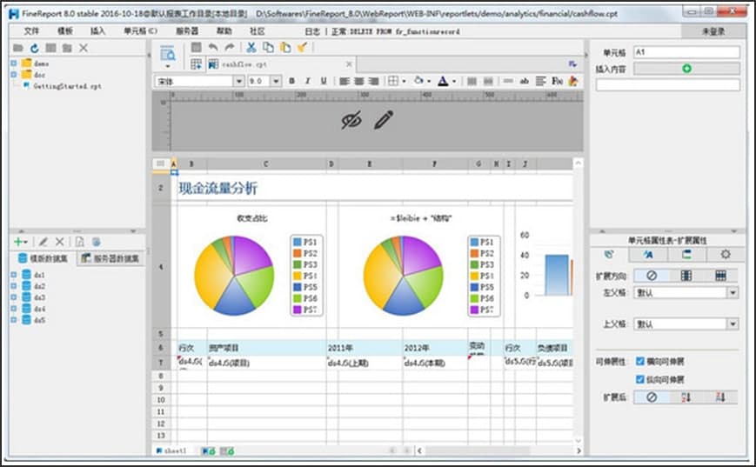Expand the demo folder node
Image resolution: width=756 pixels, height=467 pixels.
14,63
